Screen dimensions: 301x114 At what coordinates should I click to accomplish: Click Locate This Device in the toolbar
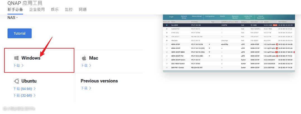click(248, 17)
